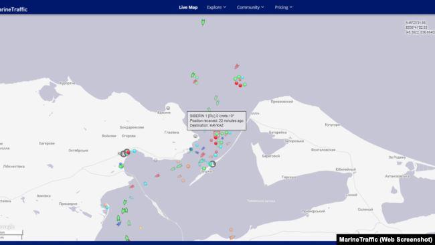
Task: Select the orange vessel icon at bottom shoreline
Action: (x=232, y=237)
